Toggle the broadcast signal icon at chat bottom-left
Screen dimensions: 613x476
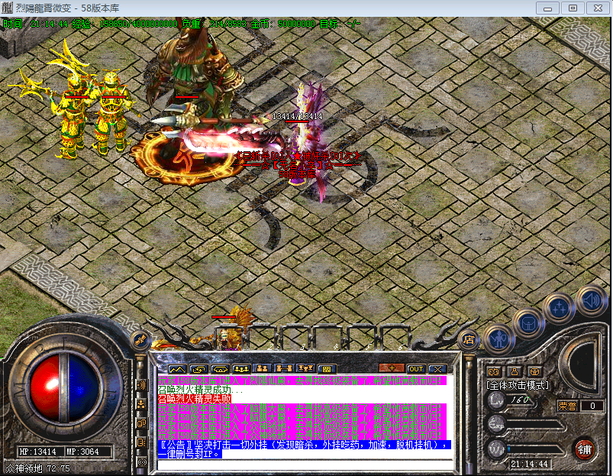point(141,462)
